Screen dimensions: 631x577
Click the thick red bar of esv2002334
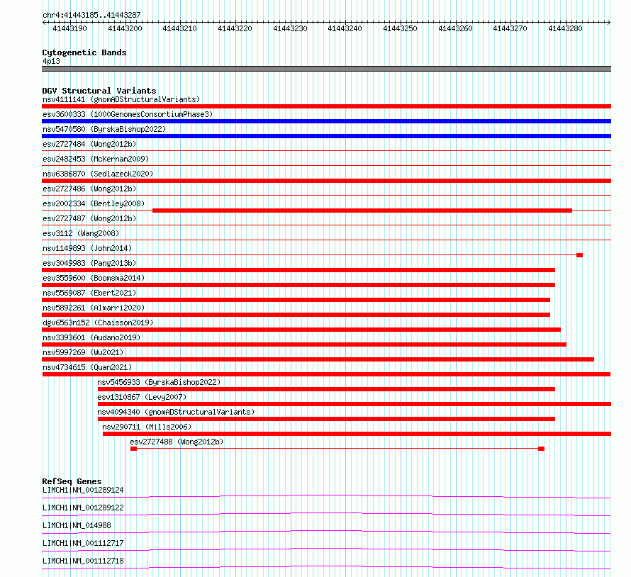(x=362, y=211)
